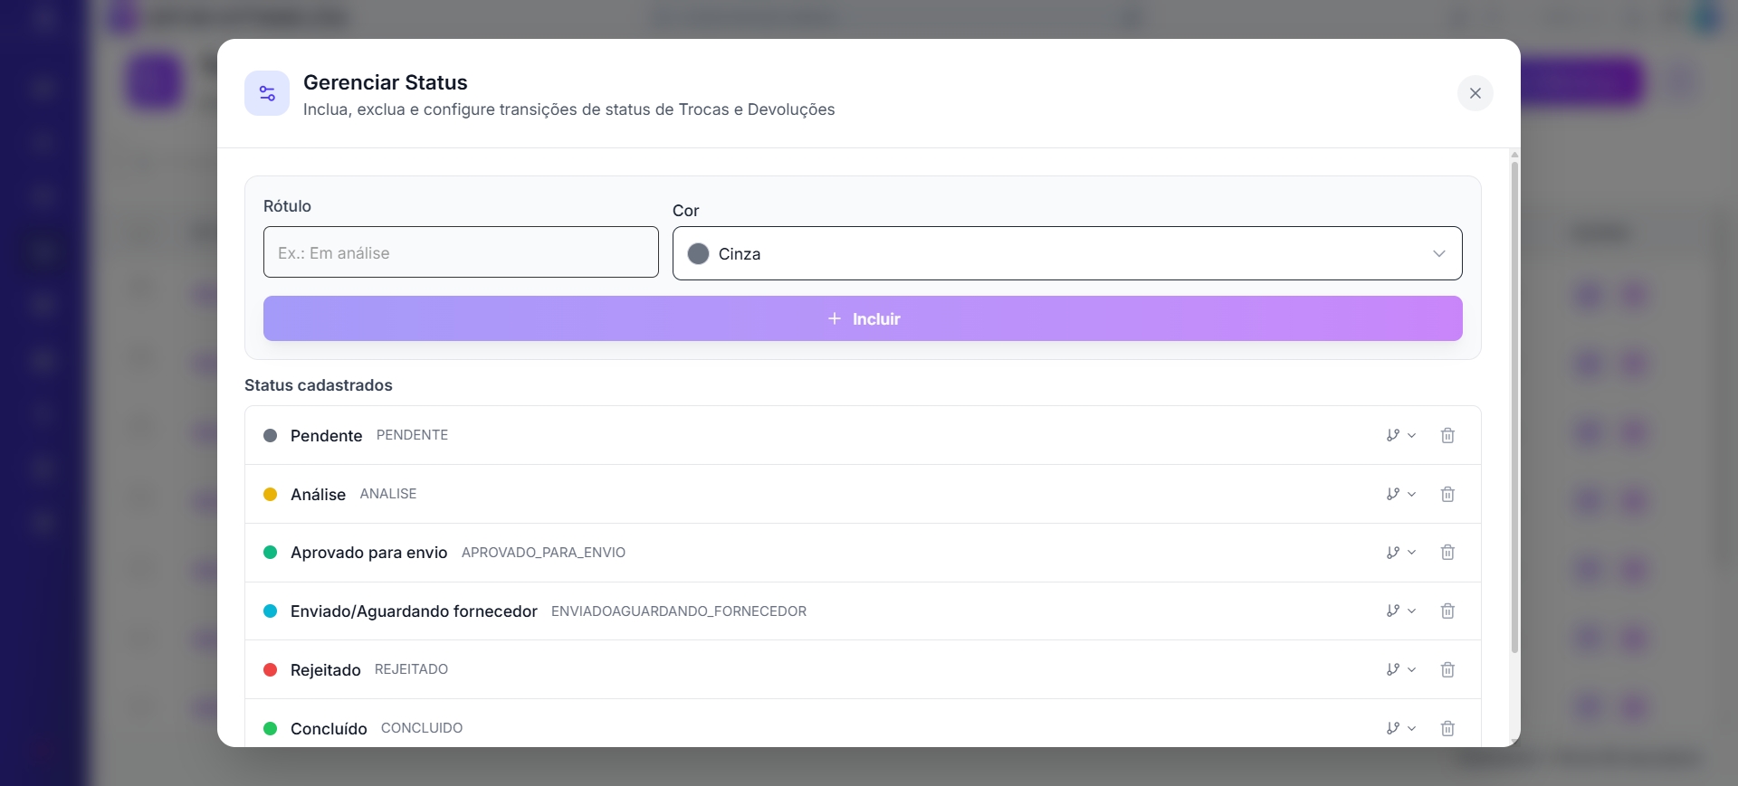The image size is (1738, 786).
Task: Click the Incluir button
Action: [862, 318]
